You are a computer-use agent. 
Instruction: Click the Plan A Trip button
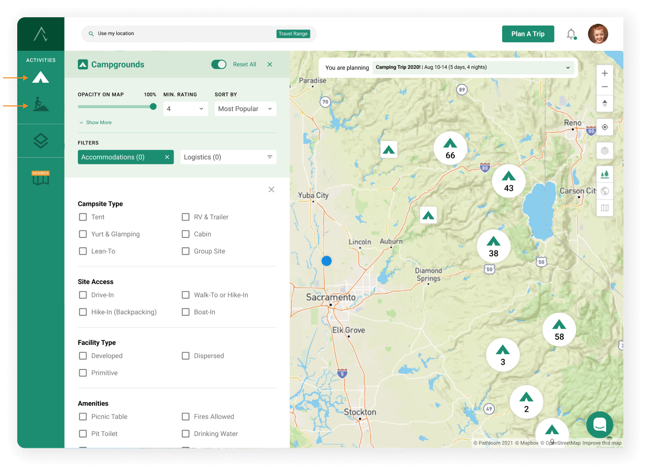click(x=528, y=34)
